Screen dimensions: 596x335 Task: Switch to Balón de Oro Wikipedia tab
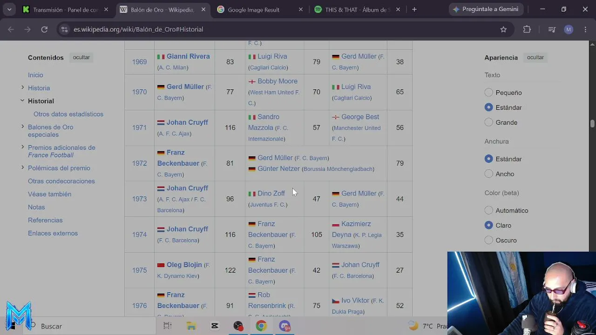tap(162, 9)
